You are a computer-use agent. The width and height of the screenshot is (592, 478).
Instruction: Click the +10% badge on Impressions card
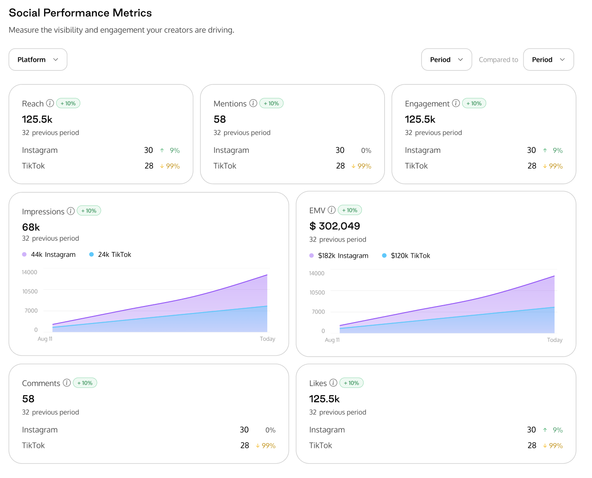(89, 211)
